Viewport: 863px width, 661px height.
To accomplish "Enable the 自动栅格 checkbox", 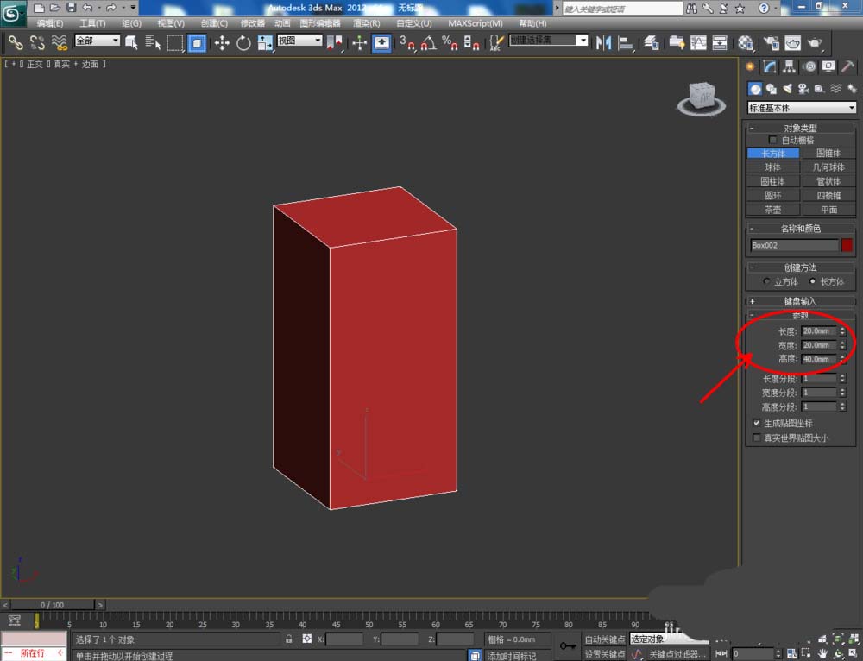I will [x=773, y=140].
